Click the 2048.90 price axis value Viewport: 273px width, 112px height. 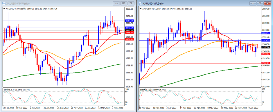129,16
